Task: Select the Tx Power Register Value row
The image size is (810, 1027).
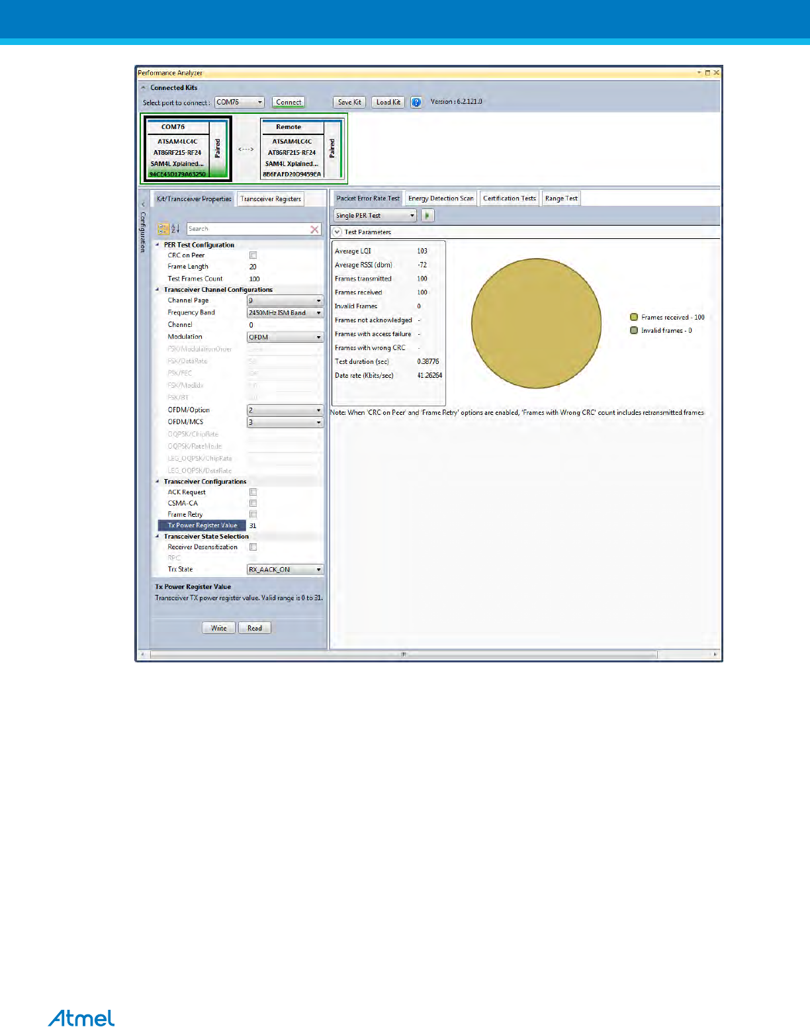Action: pos(241,525)
